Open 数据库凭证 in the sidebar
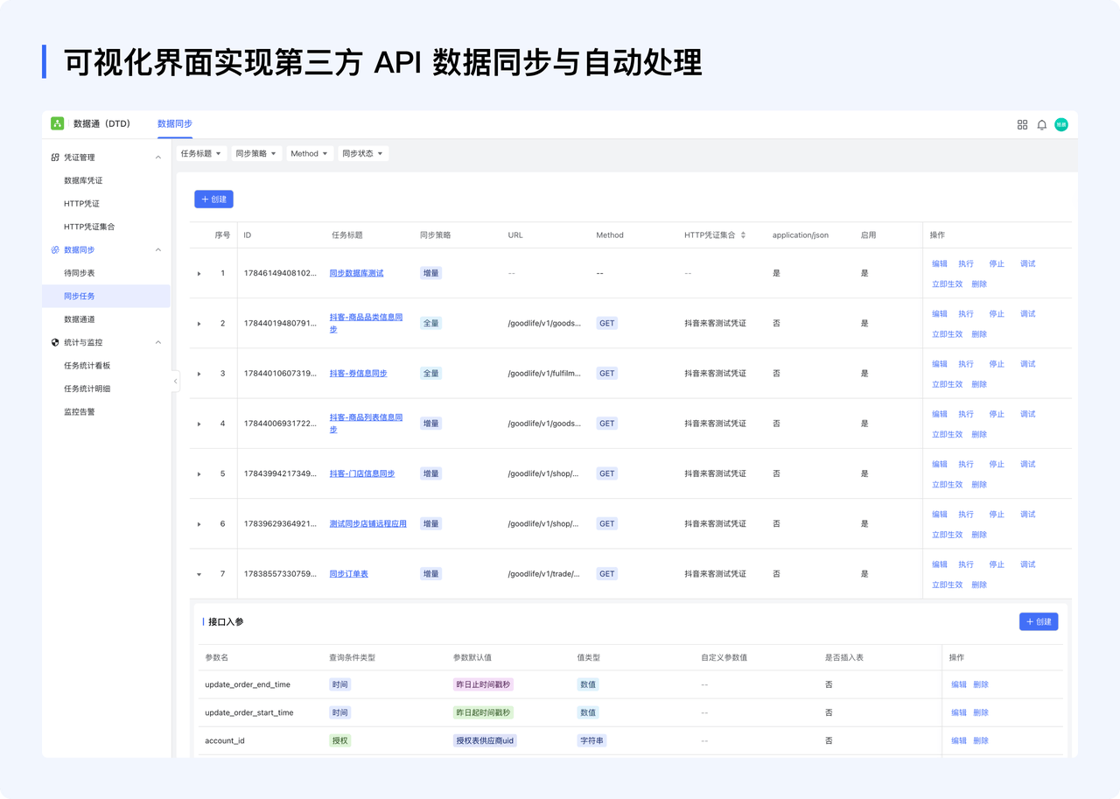The width and height of the screenshot is (1120, 799). tap(83, 180)
